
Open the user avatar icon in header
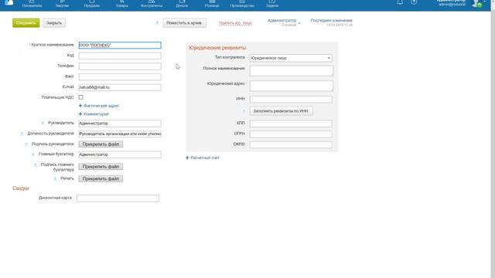pos(476,3)
